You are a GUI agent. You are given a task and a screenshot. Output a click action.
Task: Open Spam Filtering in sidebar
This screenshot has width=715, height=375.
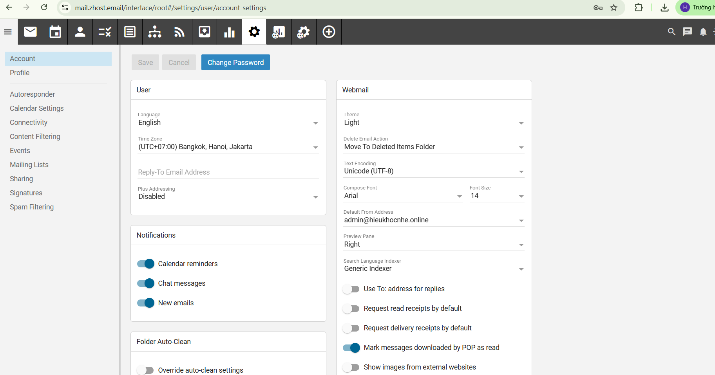pos(32,207)
